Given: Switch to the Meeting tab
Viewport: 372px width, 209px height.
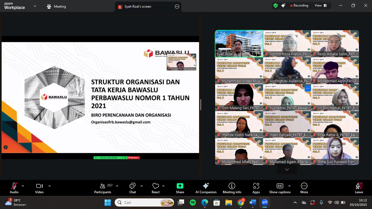Looking at the screenshot, I should click(56, 7).
